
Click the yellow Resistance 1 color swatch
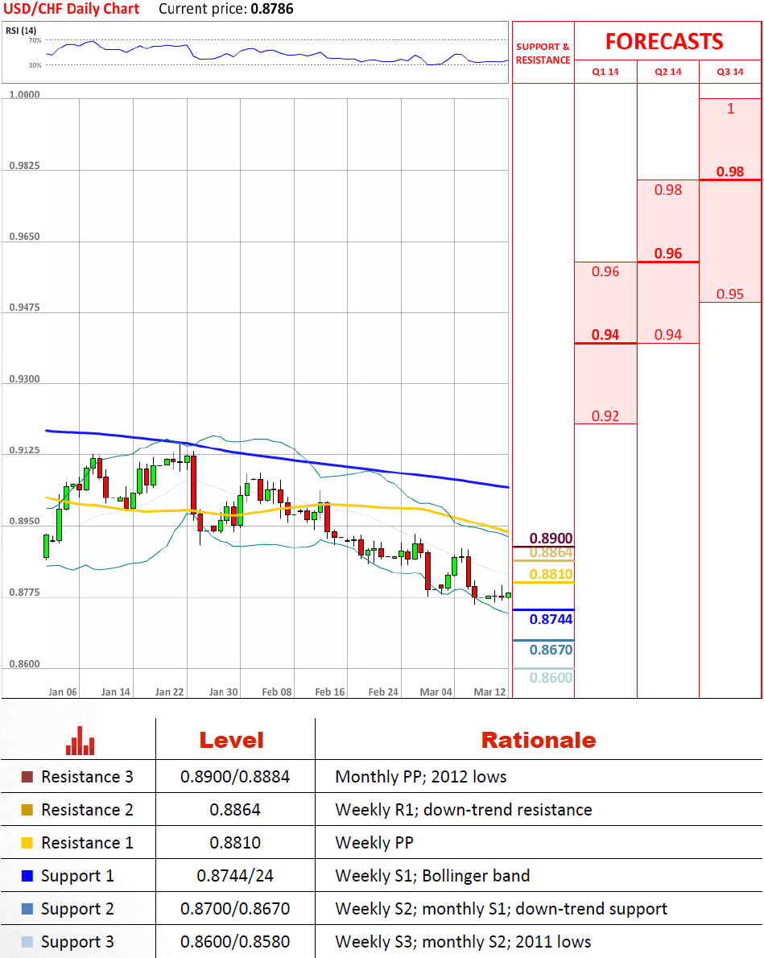tap(27, 843)
